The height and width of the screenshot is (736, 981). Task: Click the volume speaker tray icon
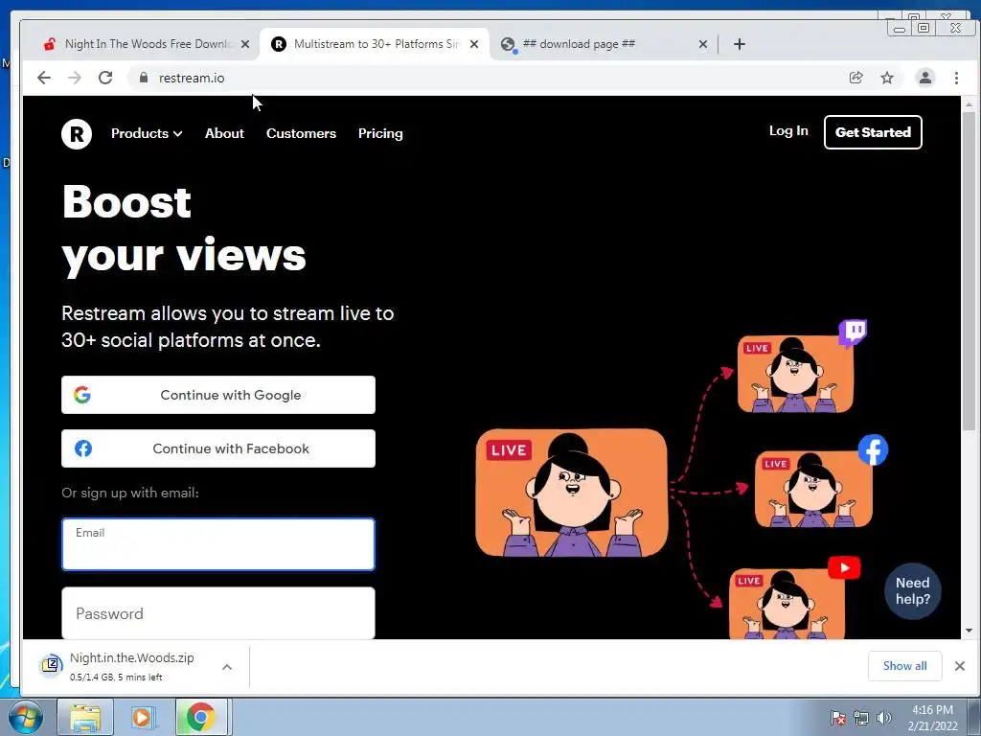(883, 717)
